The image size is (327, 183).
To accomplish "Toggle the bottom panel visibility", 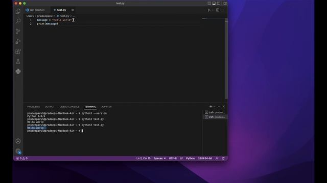I will [214, 4].
